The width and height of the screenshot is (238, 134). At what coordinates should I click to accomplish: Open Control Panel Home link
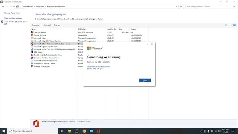click(x=12, y=13)
